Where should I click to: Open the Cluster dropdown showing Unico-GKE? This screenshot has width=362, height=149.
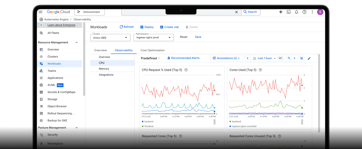tap(110, 37)
